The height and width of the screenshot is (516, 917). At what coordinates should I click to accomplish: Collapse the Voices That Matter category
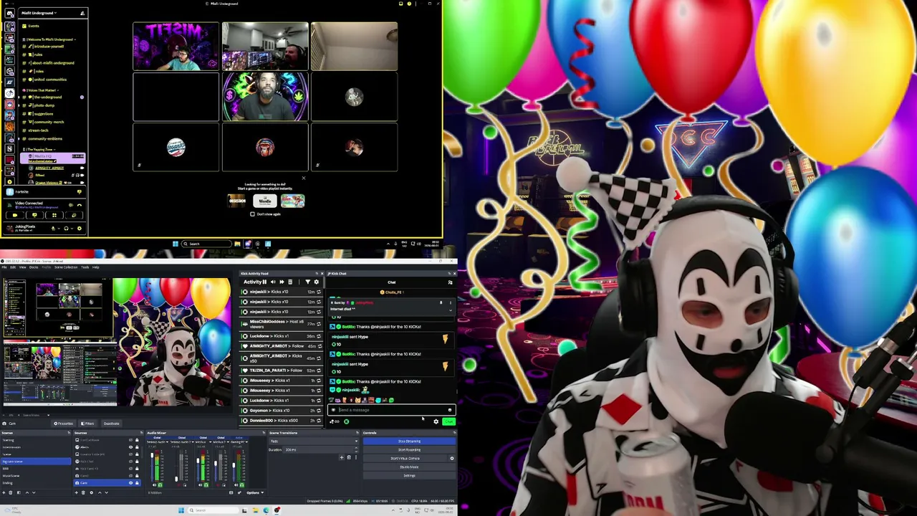(40, 90)
